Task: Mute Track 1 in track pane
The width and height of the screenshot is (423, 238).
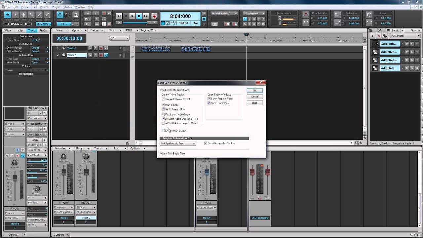Action: tap(90, 48)
